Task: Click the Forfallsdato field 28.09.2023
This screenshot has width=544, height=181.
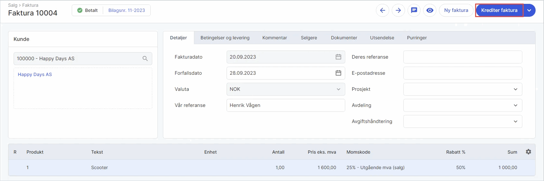Action: (x=286, y=73)
